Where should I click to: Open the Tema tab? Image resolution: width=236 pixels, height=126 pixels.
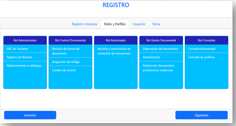156,24
